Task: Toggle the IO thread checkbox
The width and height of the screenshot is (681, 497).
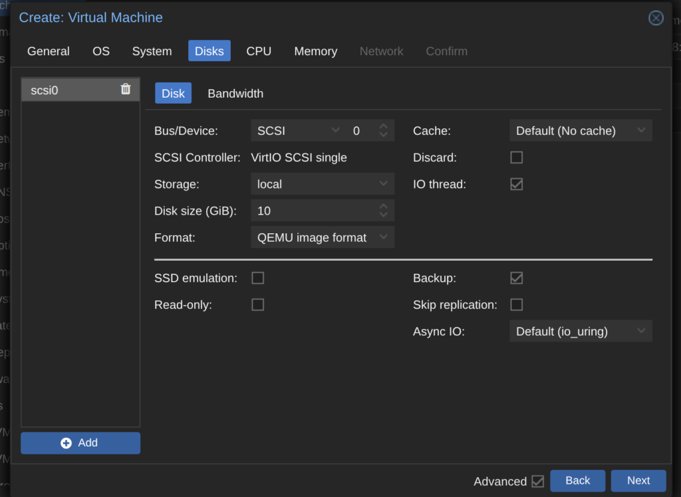Action: (x=516, y=184)
